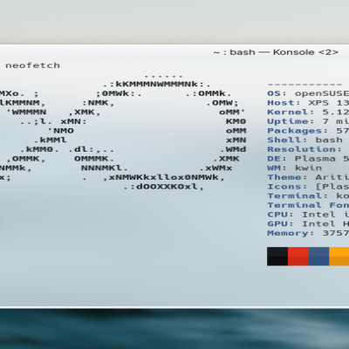Click the black color block

277,257
